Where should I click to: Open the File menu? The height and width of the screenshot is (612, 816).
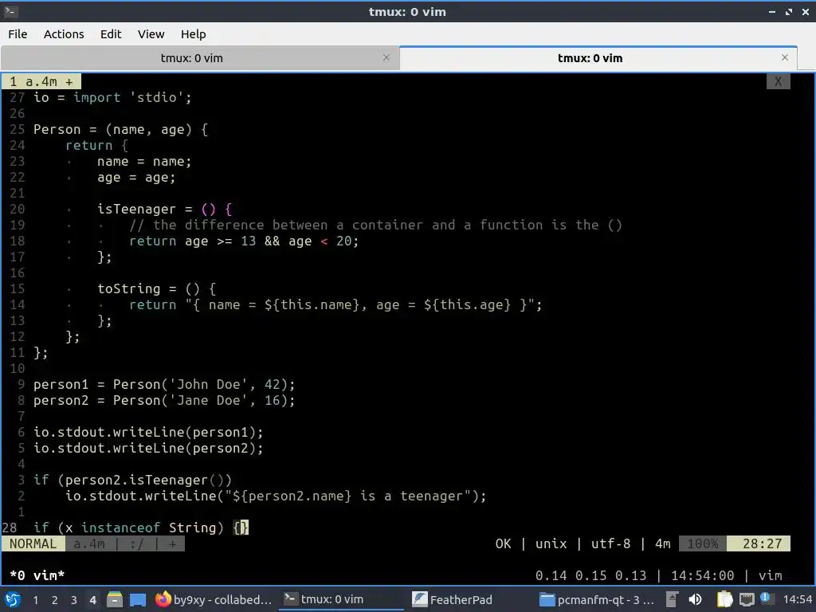(18, 34)
